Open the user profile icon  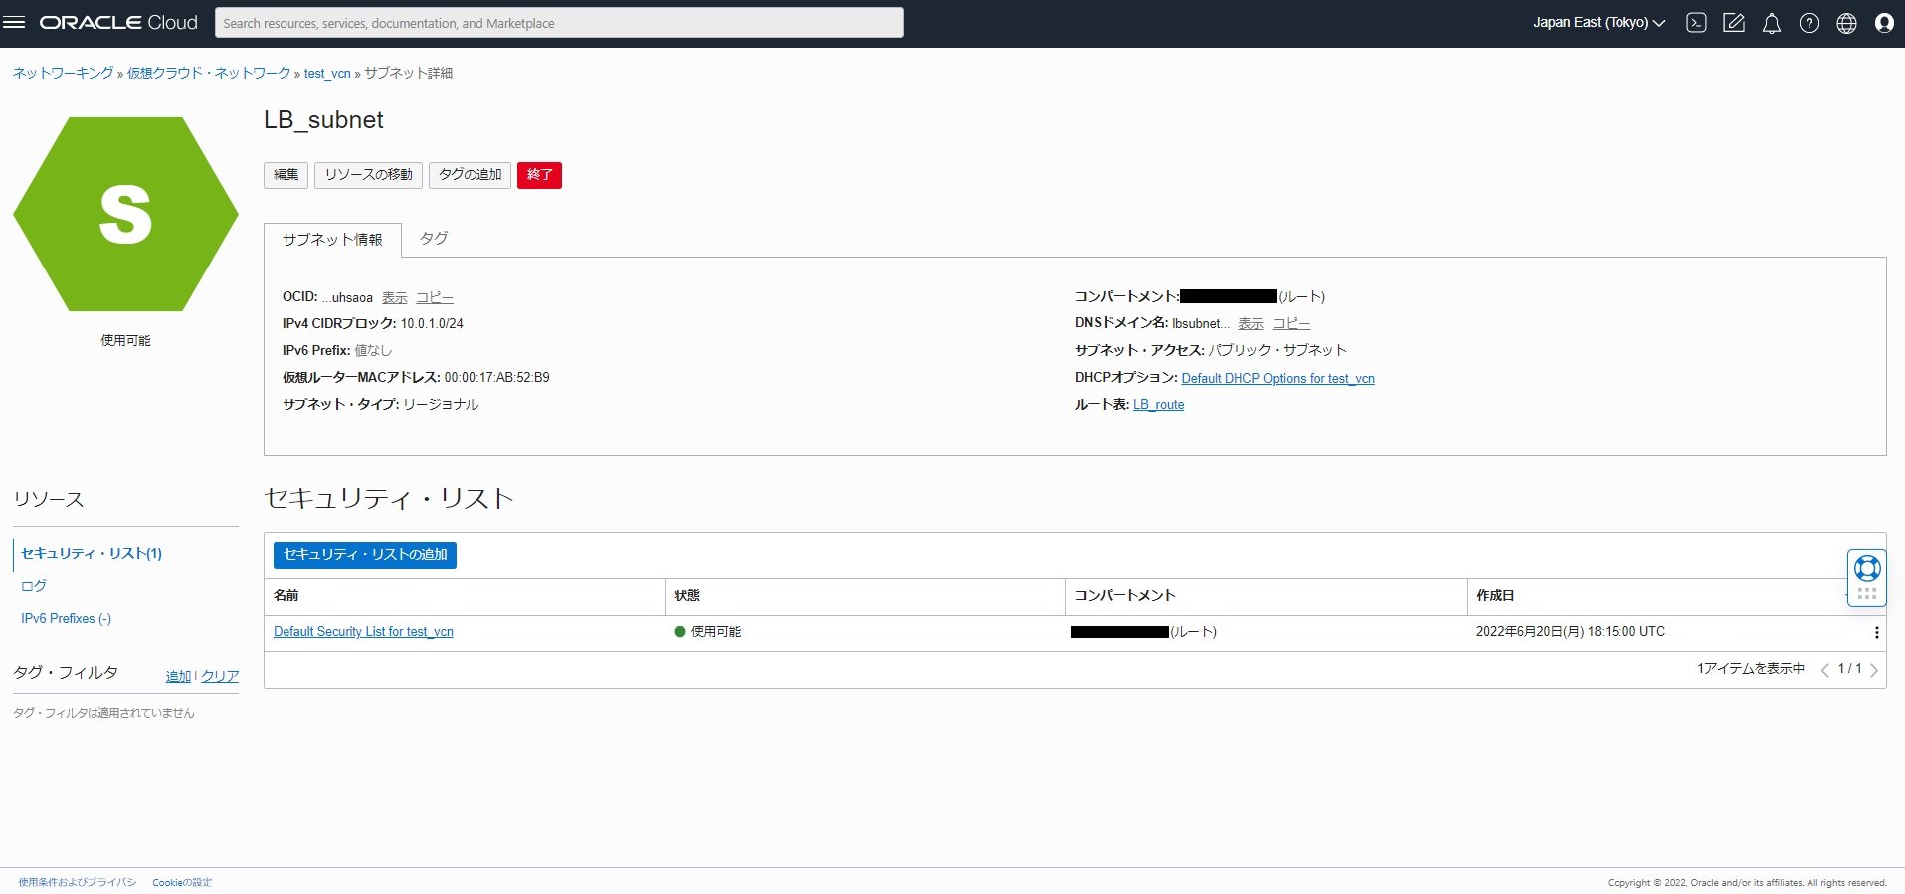coord(1884,23)
